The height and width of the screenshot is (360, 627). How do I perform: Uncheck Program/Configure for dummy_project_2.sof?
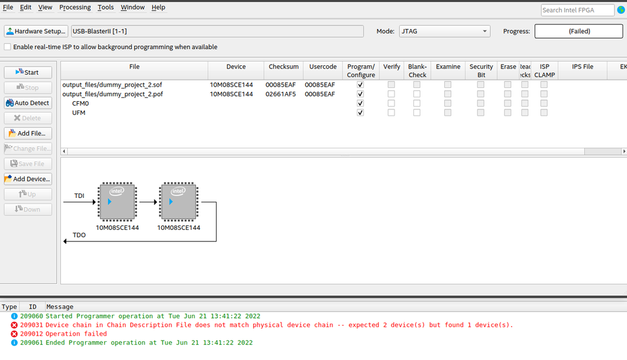(x=360, y=85)
